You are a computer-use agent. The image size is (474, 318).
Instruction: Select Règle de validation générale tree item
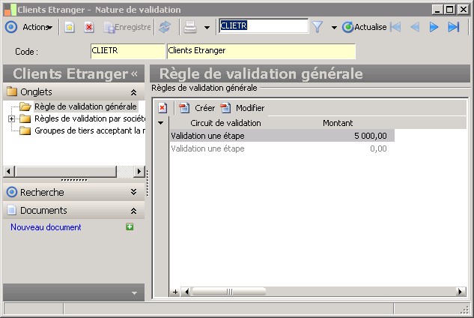tap(85, 106)
